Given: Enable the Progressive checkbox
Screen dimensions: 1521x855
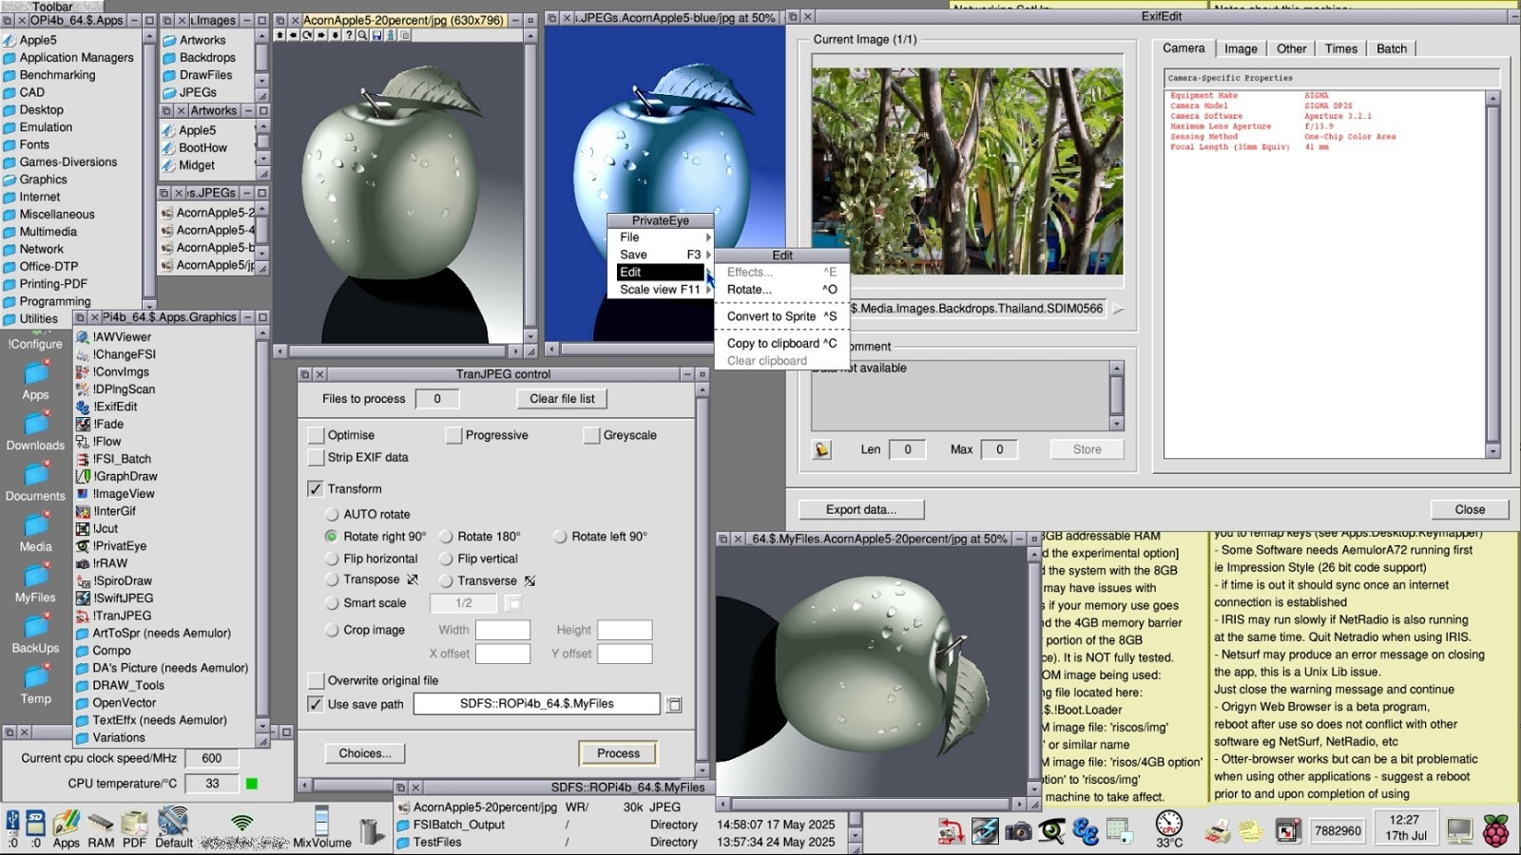Looking at the screenshot, I should [454, 435].
